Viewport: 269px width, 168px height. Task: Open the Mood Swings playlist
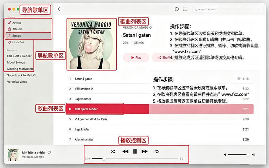pyautogui.click(x=16, y=62)
